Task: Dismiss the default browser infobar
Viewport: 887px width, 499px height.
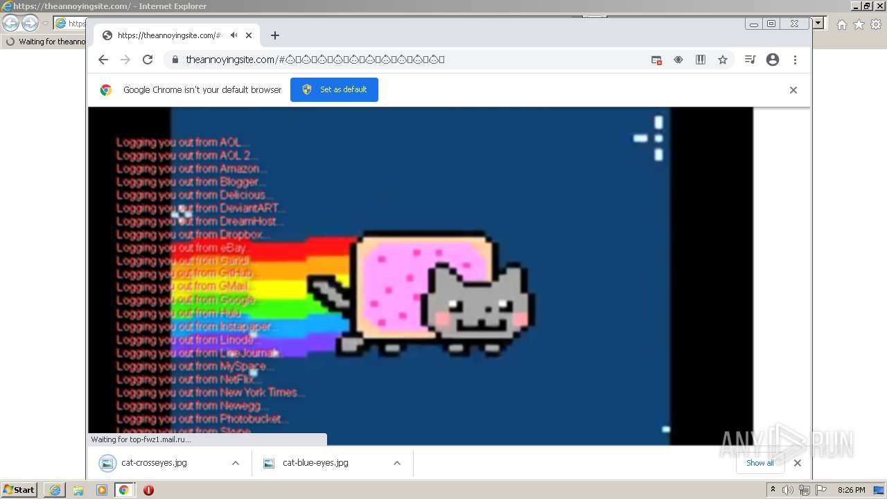Action: pyautogui.click(x=793, y=90)
